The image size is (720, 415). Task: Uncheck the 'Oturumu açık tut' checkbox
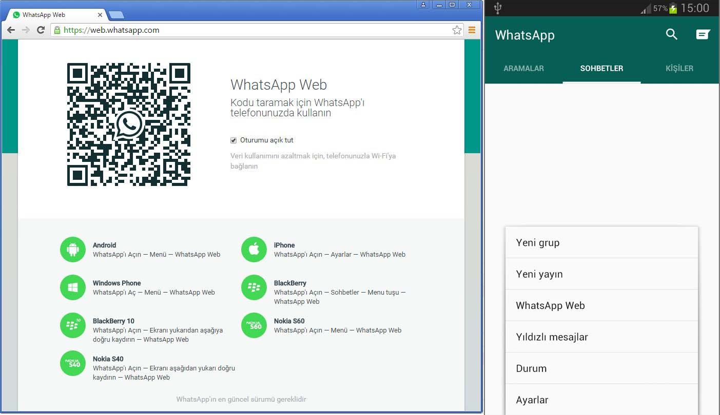[x=233, y=140]
